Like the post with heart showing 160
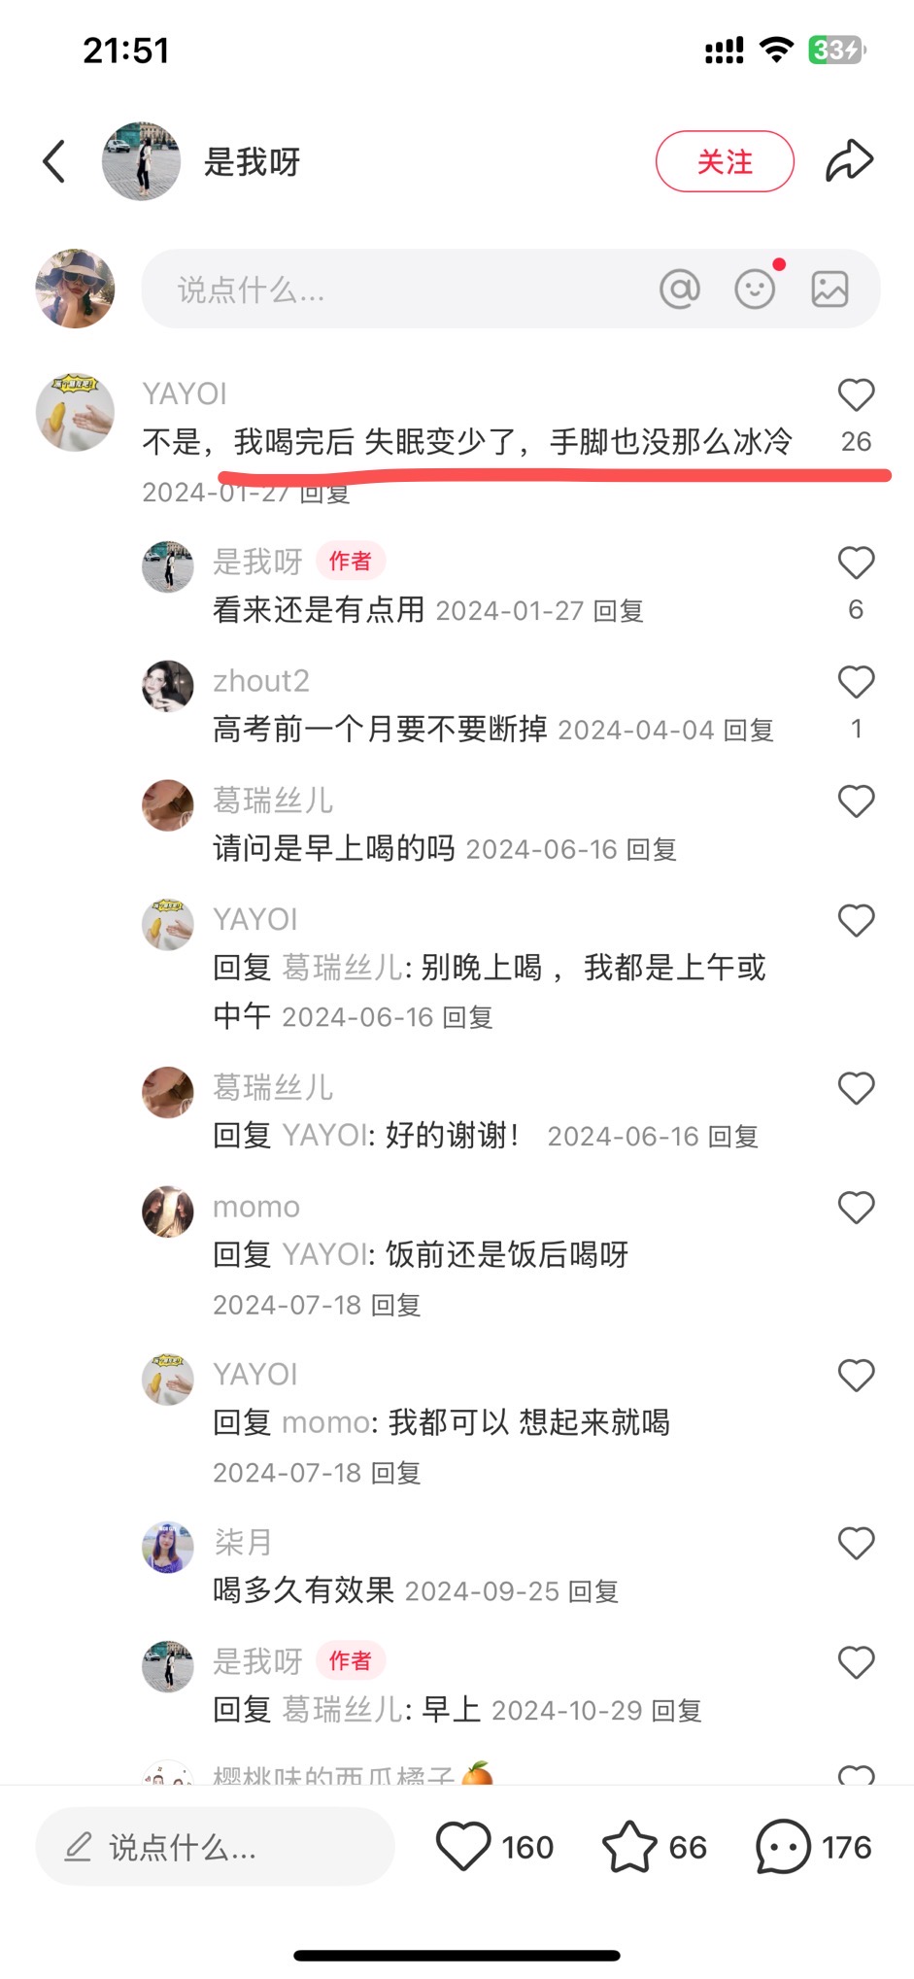914x1979 pixels. pos(463,1846)
